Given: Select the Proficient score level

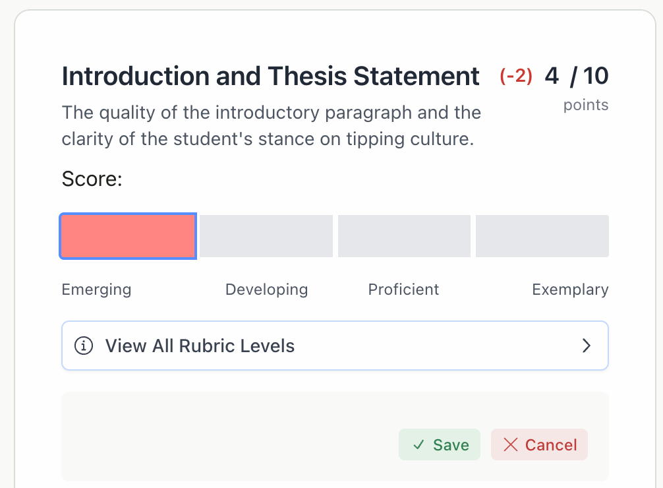Looking at the screenshot, I should (x=404, y=235).
